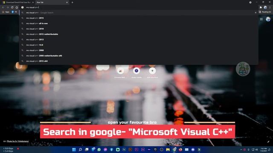
Task: Switch to the Download DirectX End-User Runtime tab
Action: pyautogui.click(x=17, y=3)
